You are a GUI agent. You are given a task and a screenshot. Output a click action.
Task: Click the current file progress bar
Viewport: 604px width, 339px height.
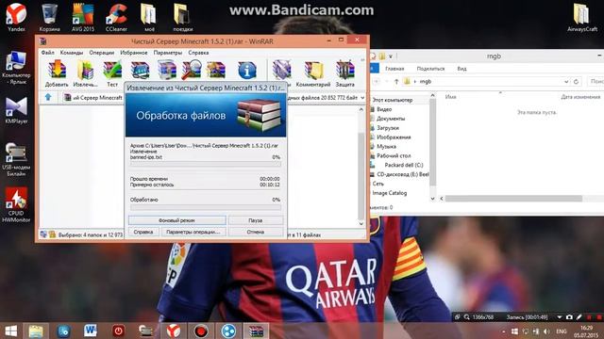point(206,164)
